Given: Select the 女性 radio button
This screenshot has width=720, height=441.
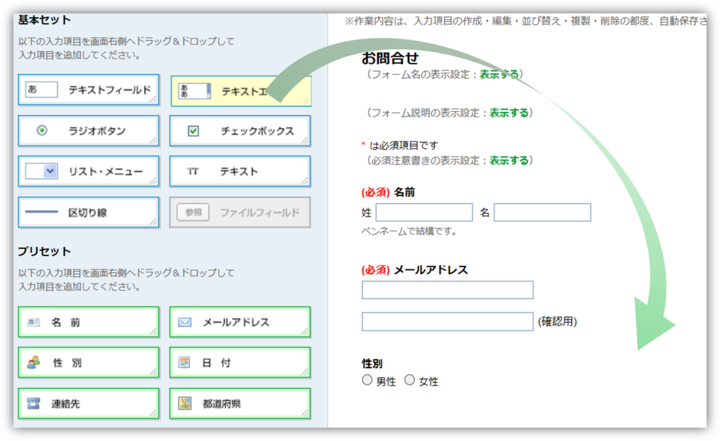Looking at the screenshot, I should click(x=410, y=380).
